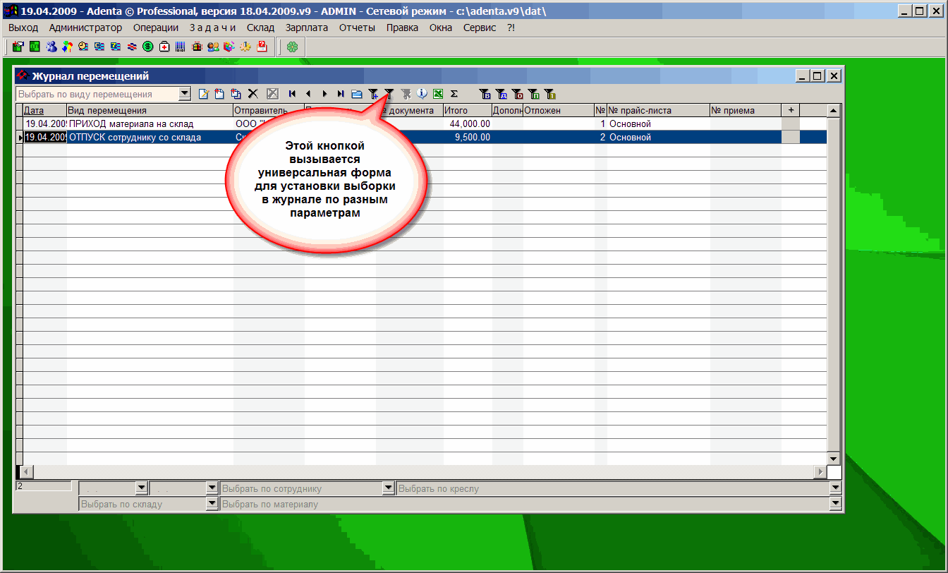This screenshot has width=948, height=573.
Task: Click the sigma sum icon
Action: point(454,93)
